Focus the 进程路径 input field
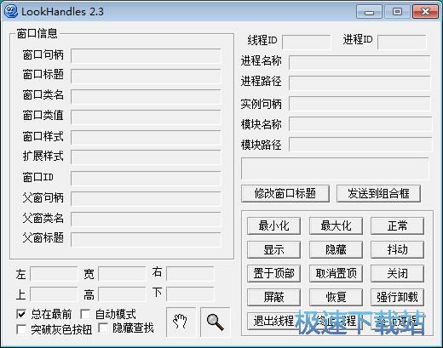This screenshot has width=443, height=348. pos(360,83)
